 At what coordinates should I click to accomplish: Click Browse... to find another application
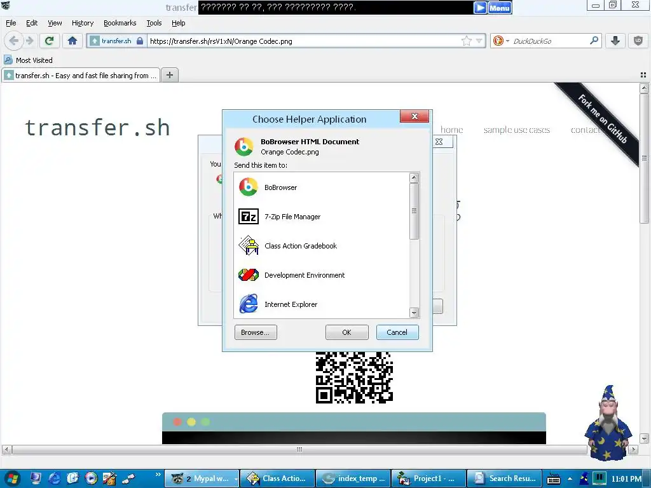pyautogui.click(x=256, y=332)
